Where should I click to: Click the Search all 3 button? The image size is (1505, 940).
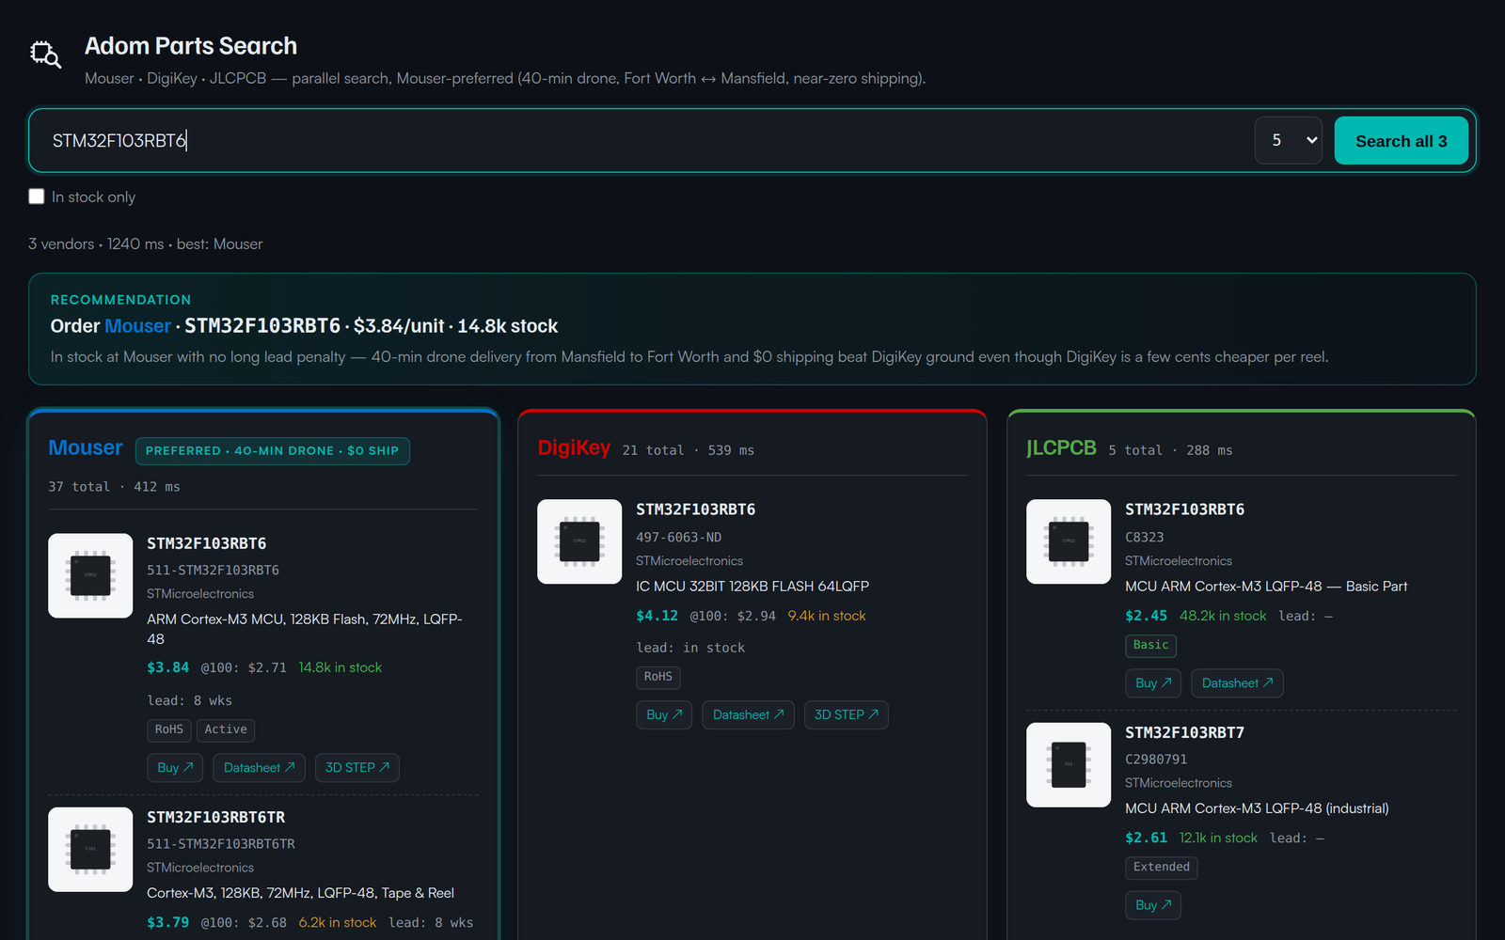coord(1402,140)
